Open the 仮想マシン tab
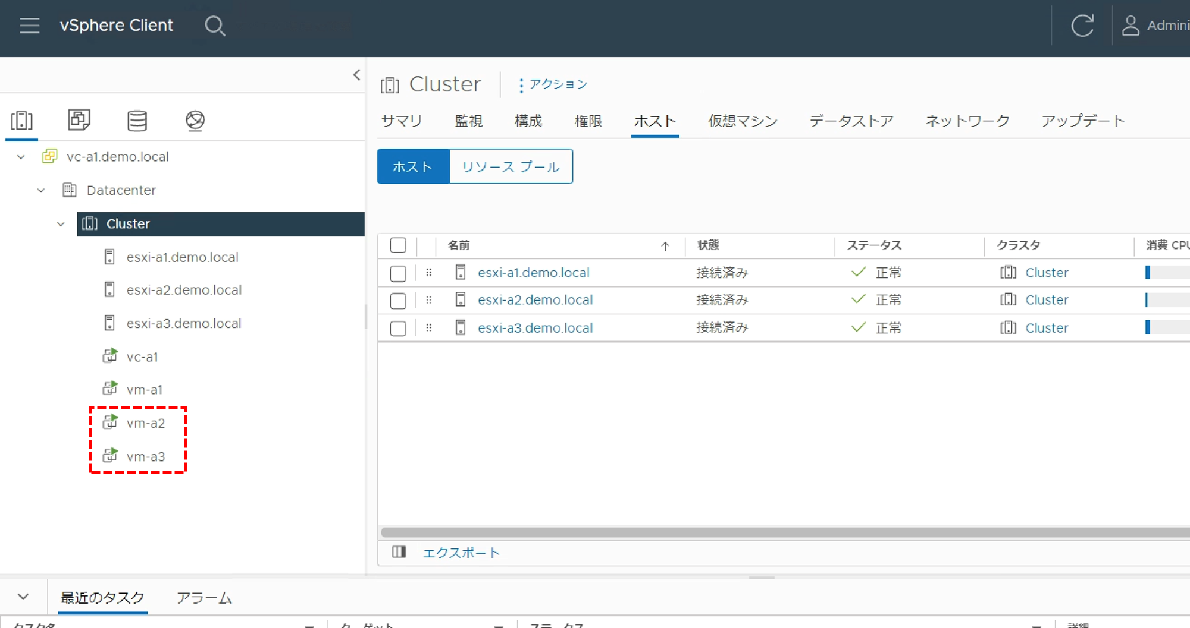This screenshot has width=1190, height=628. coord(743,121)
